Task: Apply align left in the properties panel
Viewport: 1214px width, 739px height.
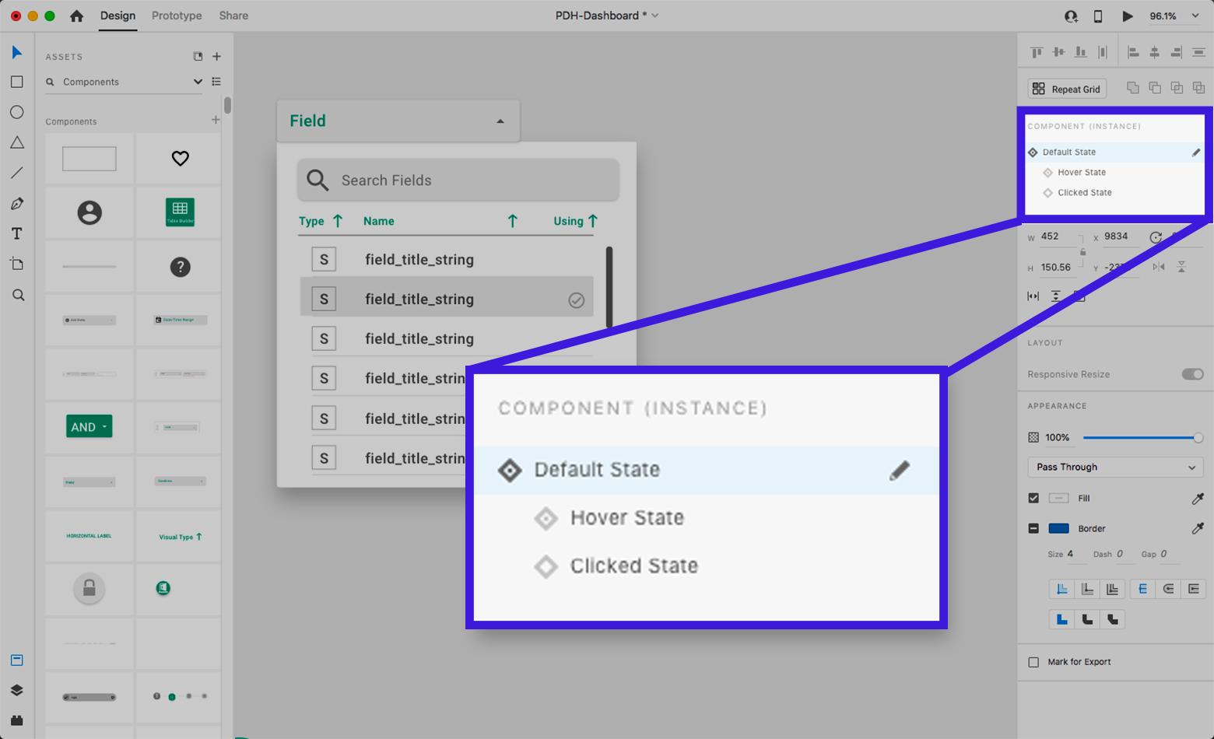Action: tap(1133, 51)
